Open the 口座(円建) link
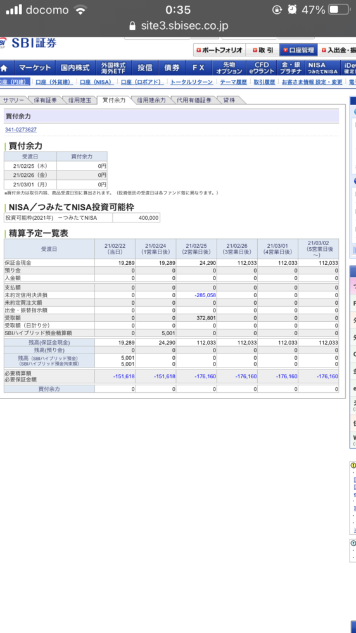356x633 pixels. click(15, 82)
